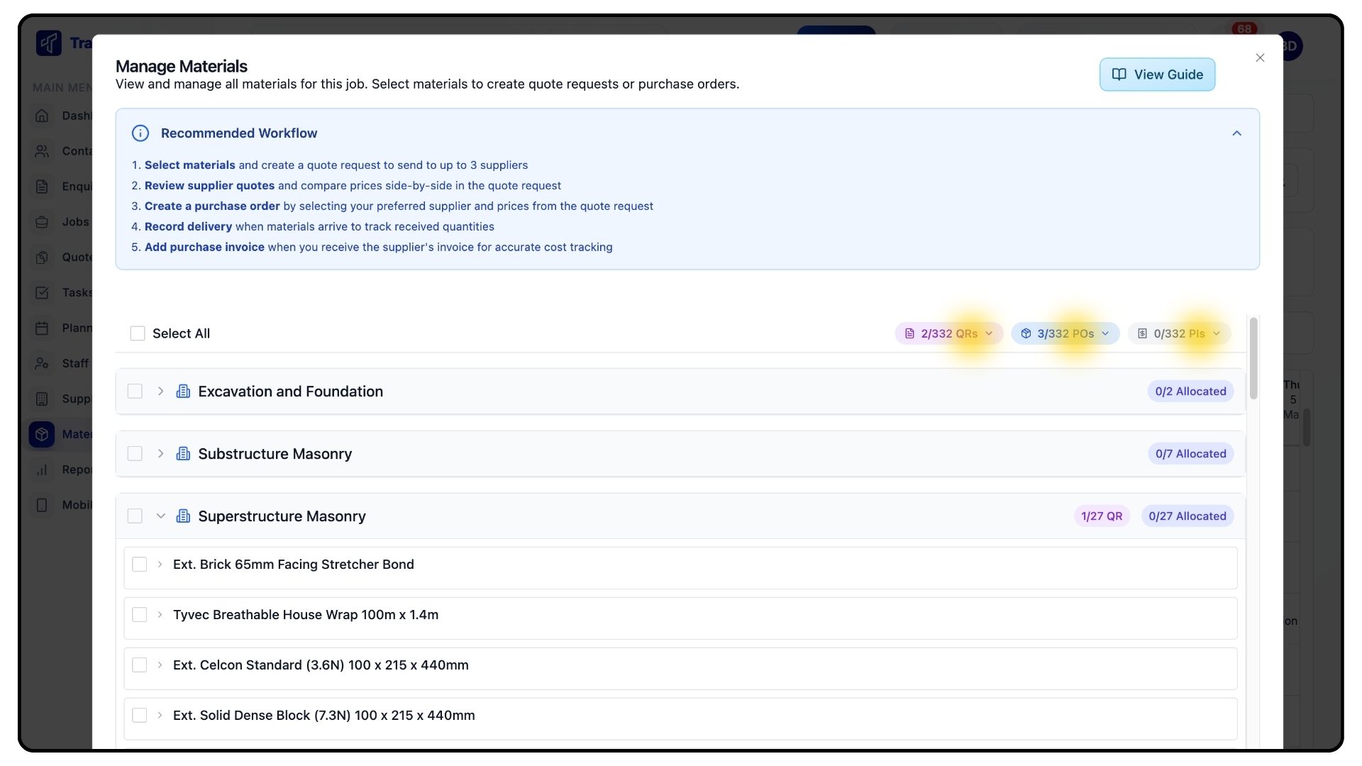Open the 3/332 POs dropdown
The image size is (1362, 766).
(1065, 333)
